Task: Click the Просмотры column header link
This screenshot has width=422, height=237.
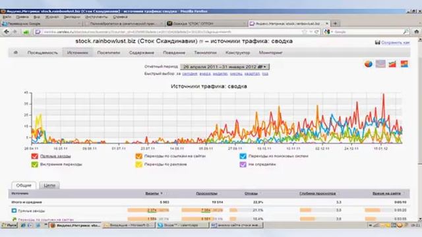Action: tap(206, 194)
